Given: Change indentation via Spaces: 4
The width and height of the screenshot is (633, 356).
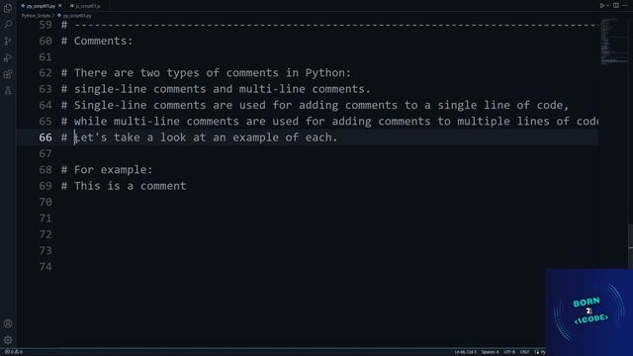Looking at the screenshot, I should point(490,352).
